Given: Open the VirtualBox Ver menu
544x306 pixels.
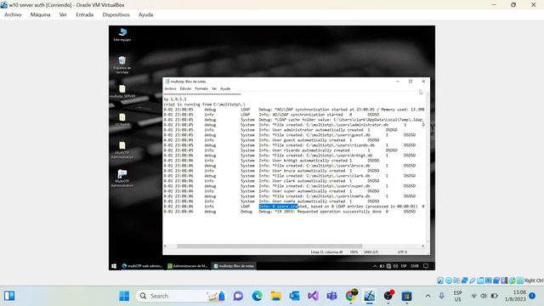Looking at the screenshot, I should pos(63,14).
